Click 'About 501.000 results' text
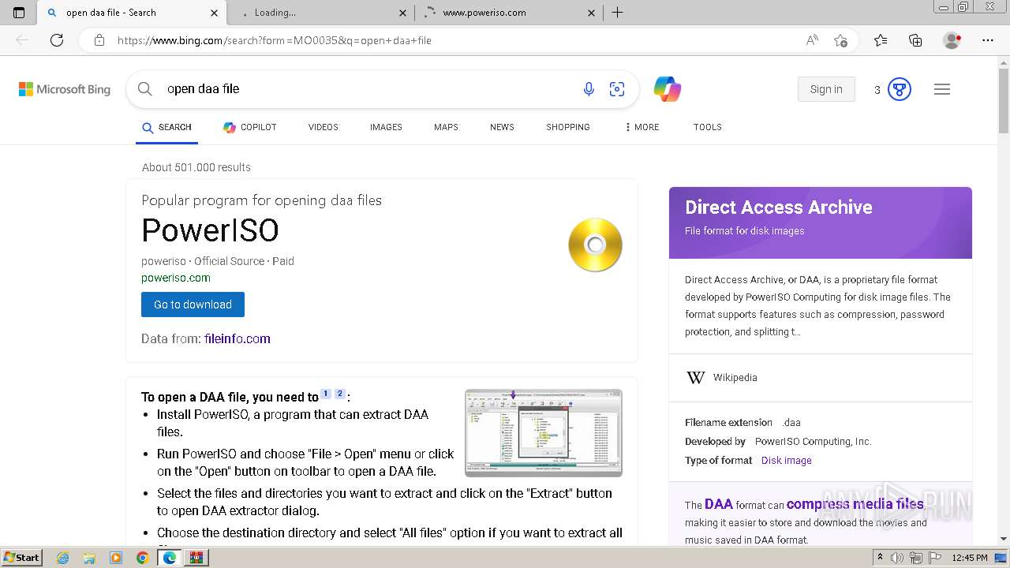 click(196, 167)
